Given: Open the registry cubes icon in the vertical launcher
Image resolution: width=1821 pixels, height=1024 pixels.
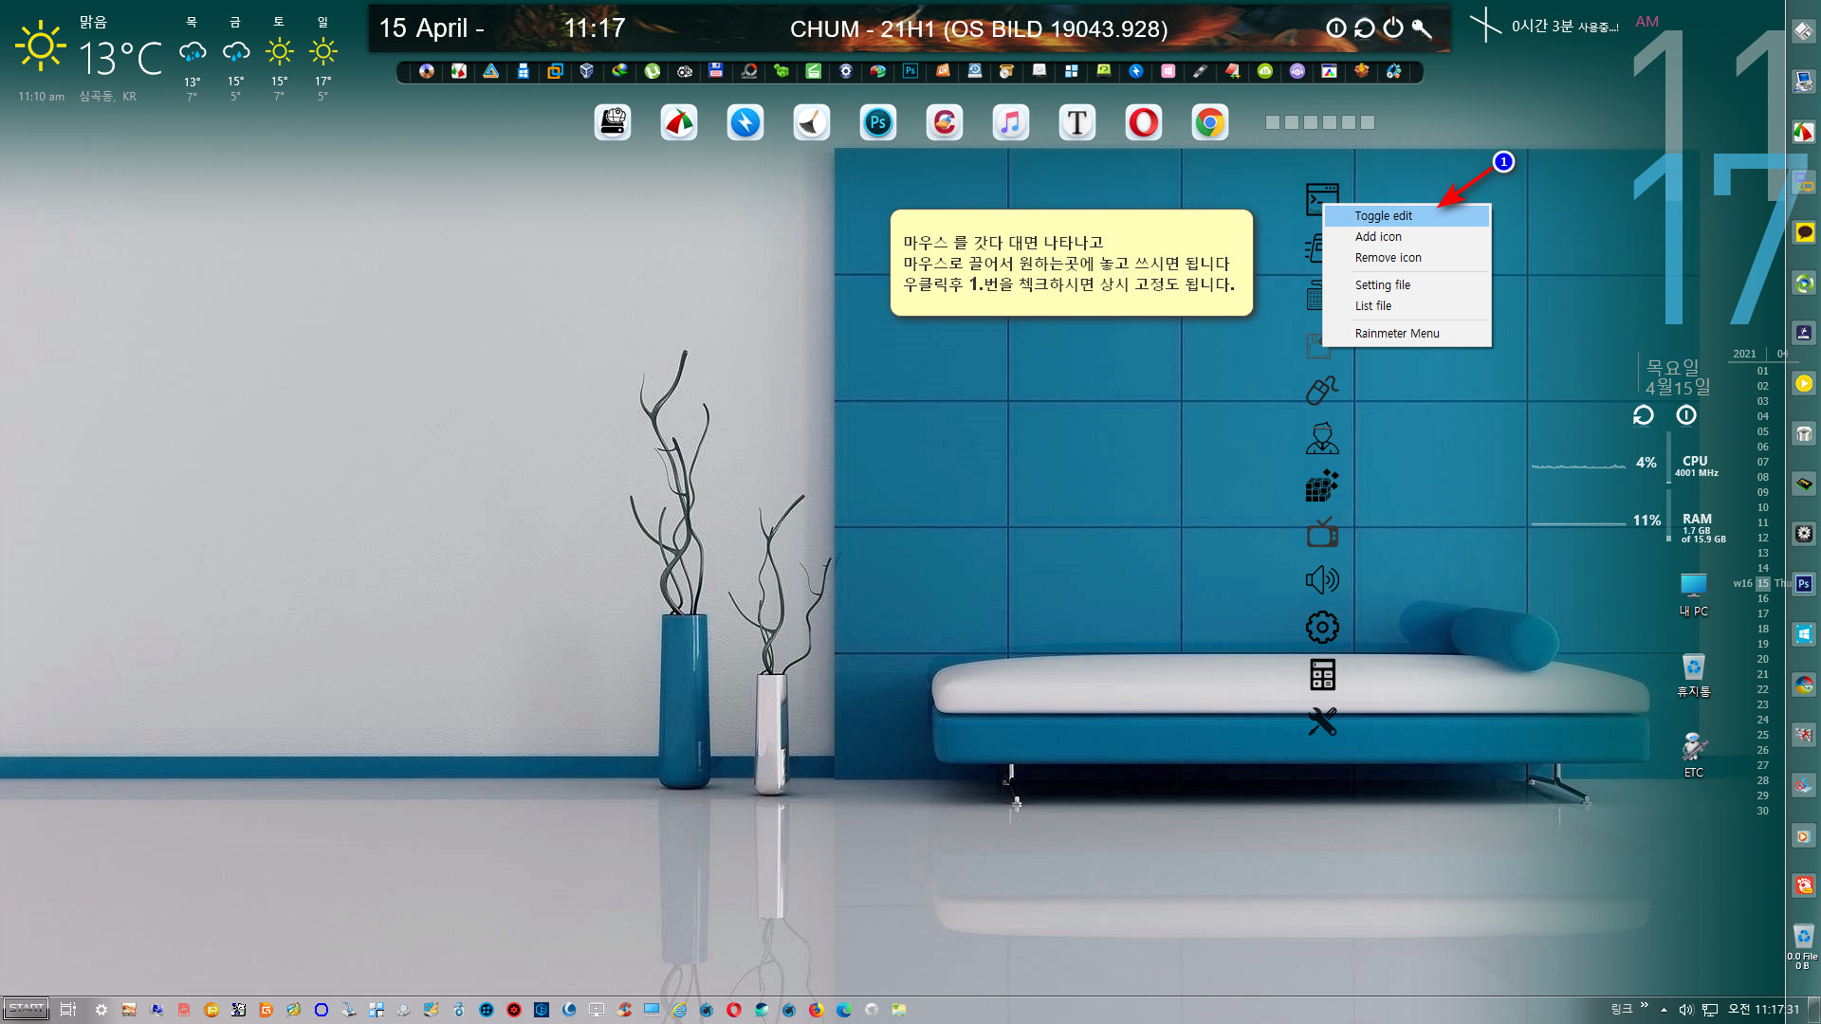Looking at the screenshot, I should [x=1322, y=486].
